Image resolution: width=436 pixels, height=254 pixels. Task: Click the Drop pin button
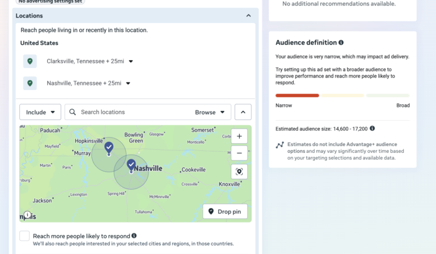click(225, 212)
